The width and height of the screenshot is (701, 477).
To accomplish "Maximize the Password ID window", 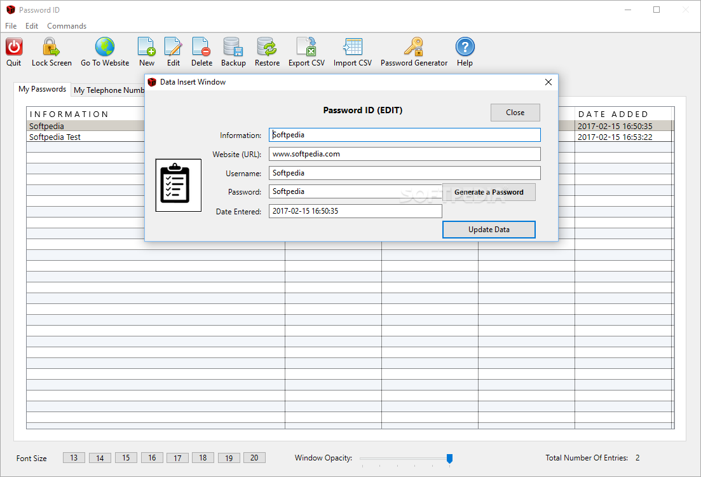I will [657, 10].
